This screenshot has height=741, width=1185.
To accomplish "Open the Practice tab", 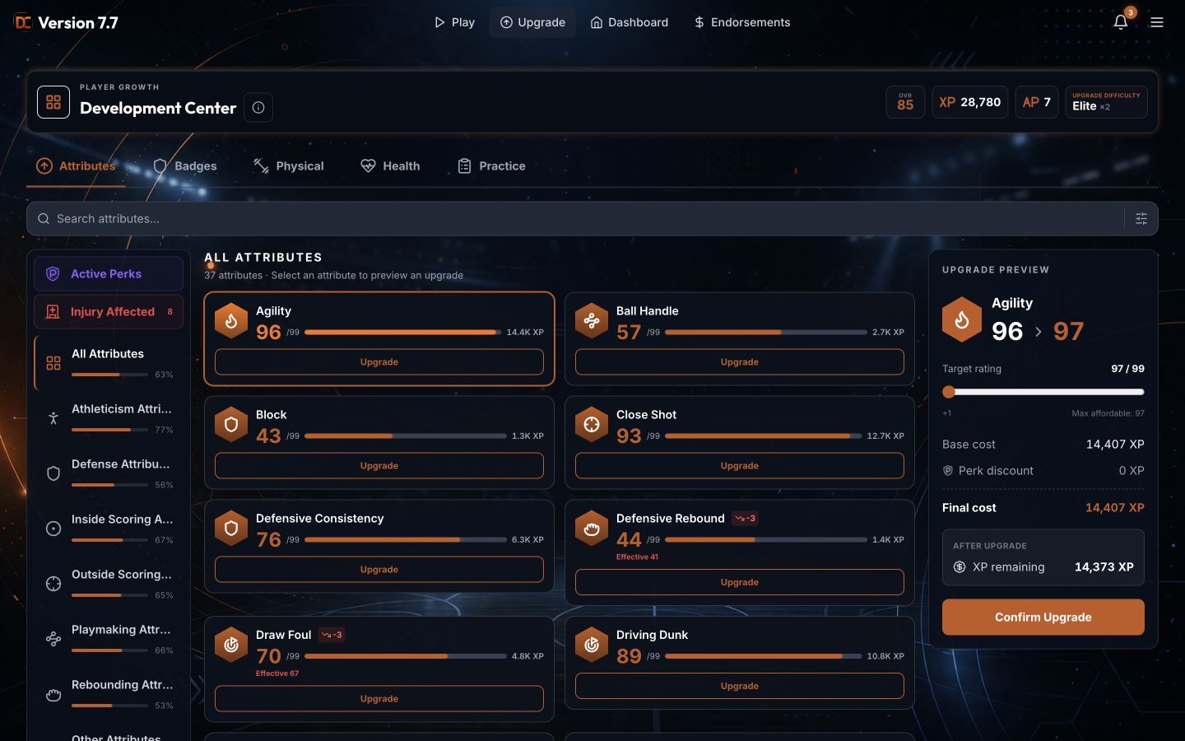I will (491, 166).
